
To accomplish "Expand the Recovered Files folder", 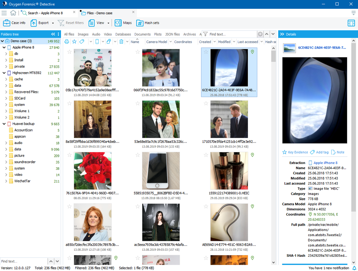I will point(6,92).
